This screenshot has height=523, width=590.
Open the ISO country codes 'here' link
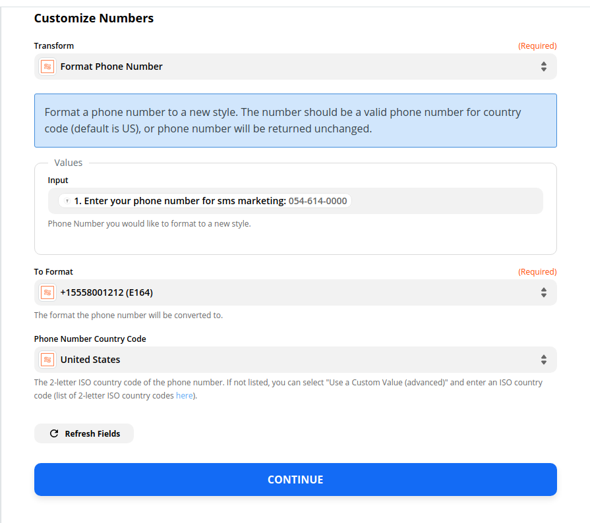pos(185,395)
